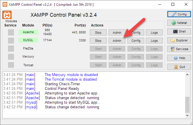Click the Tomcat Admin button
The width and height of the screenshot is (193, 125).
point(117,65)
